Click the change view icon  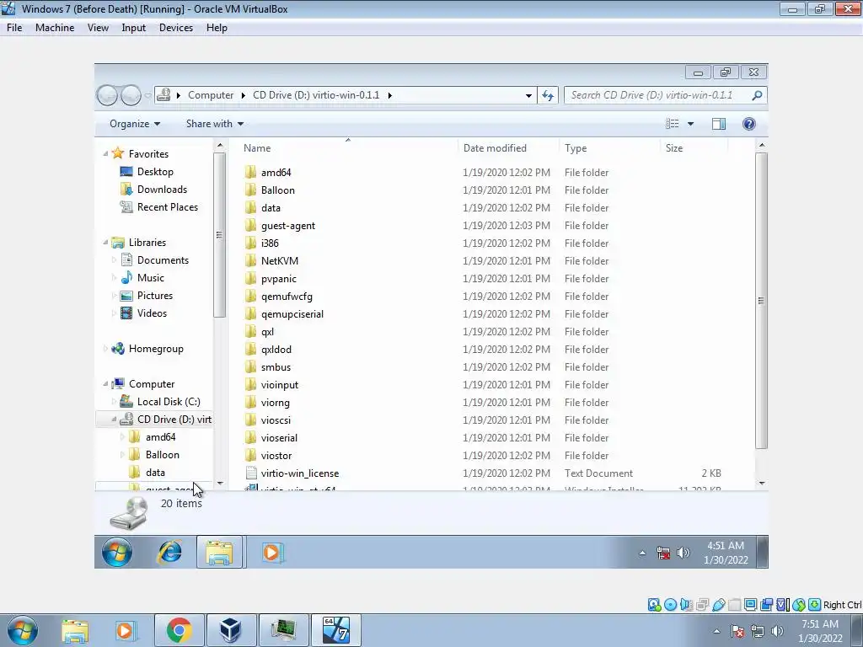point(672,124)
